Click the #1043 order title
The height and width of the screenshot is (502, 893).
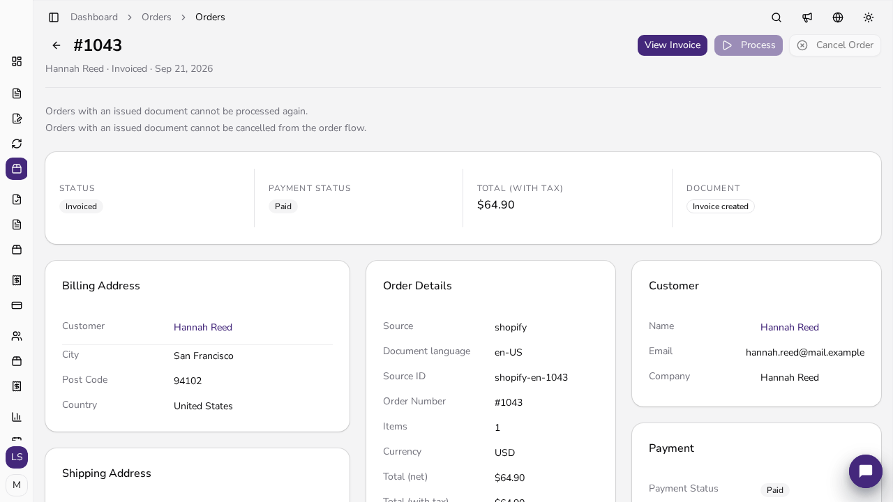point(98,45)
